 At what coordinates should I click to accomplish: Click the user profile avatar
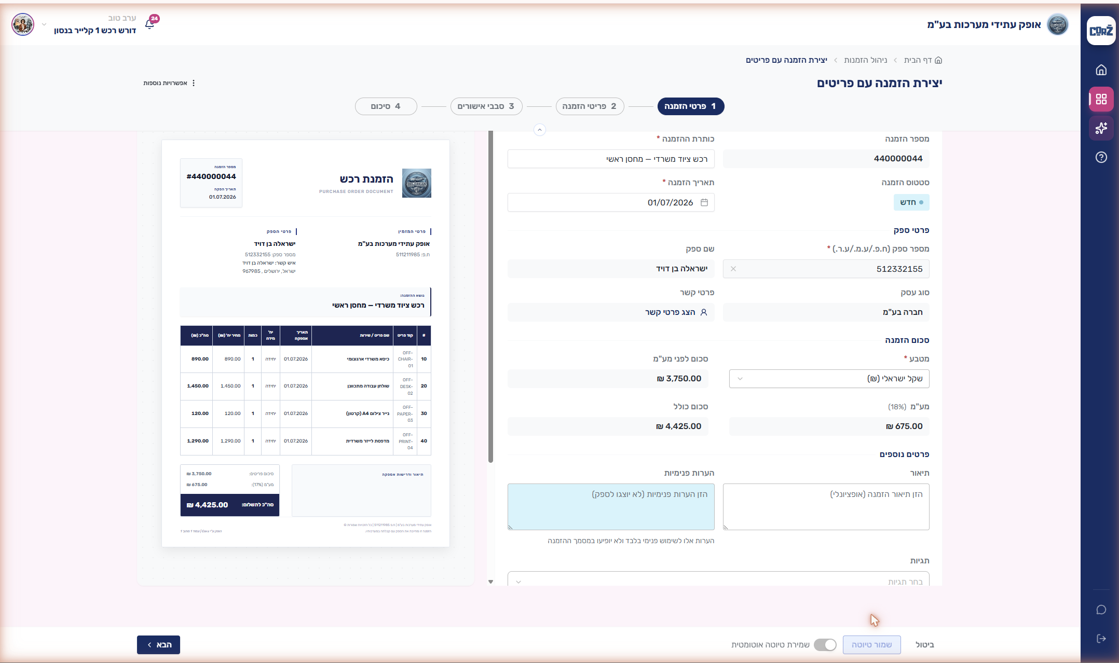tap(23, 24)
